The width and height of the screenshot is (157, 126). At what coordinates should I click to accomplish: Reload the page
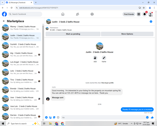point(12,8)
